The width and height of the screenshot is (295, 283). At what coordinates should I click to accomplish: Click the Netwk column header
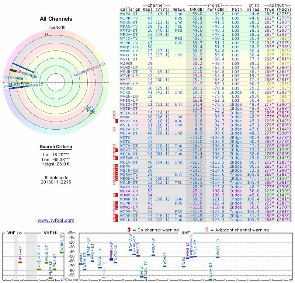click(178, 10)
